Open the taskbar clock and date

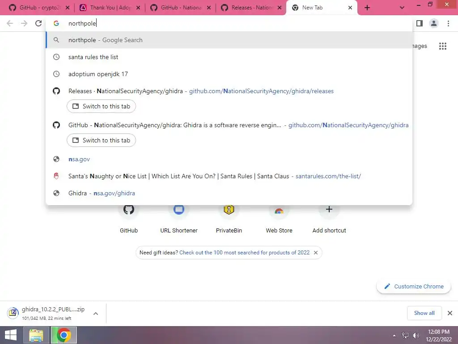pos(439,335)
